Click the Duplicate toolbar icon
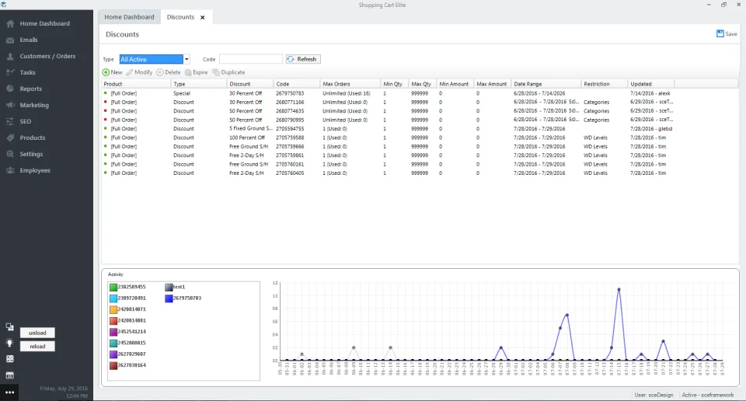Image resolution: width=746 pixels, height=401 pixels. pyautogui.click(x=216, y=72)
